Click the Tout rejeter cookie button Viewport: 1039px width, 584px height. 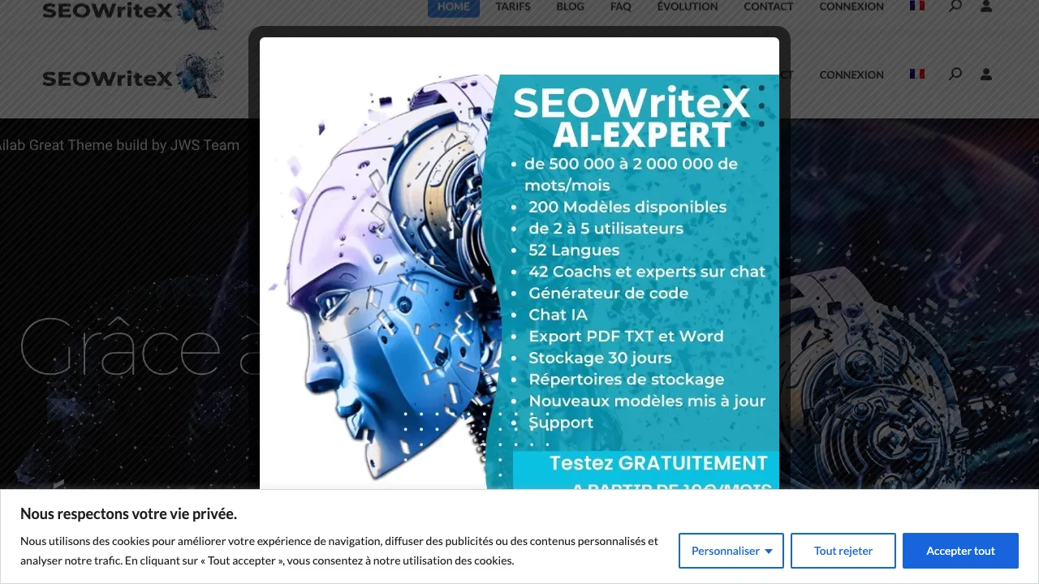pos(843,551)
